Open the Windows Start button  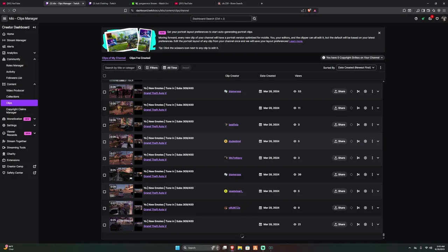pos(177,248)
